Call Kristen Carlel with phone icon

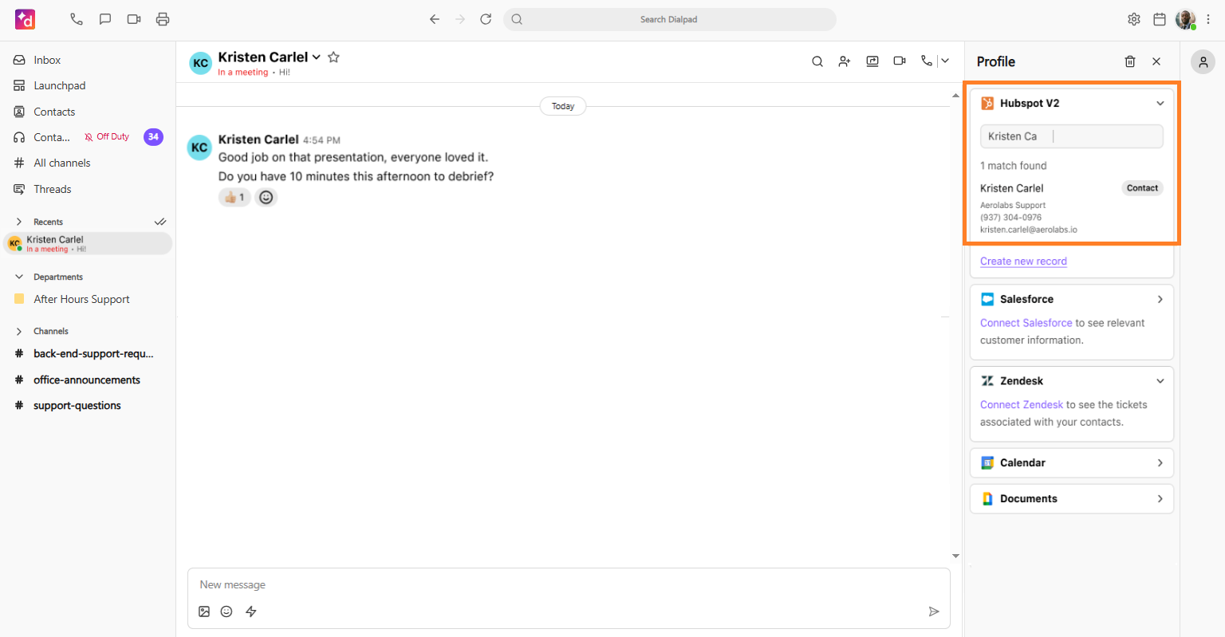coord(926,61)
